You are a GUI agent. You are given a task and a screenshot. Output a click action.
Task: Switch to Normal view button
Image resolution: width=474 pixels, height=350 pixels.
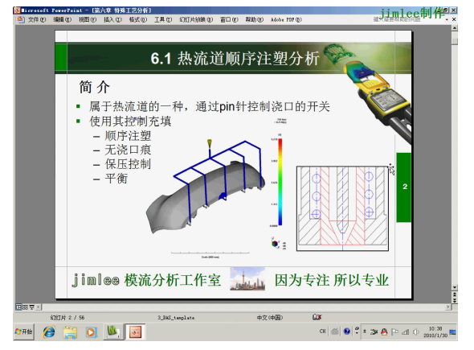pyautogui.click(x=18, y=307)
